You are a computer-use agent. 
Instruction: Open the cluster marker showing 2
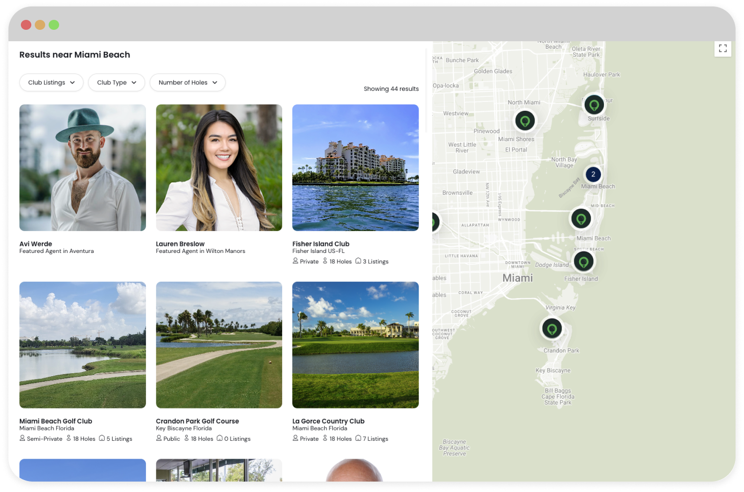click(x=593, y=174)
